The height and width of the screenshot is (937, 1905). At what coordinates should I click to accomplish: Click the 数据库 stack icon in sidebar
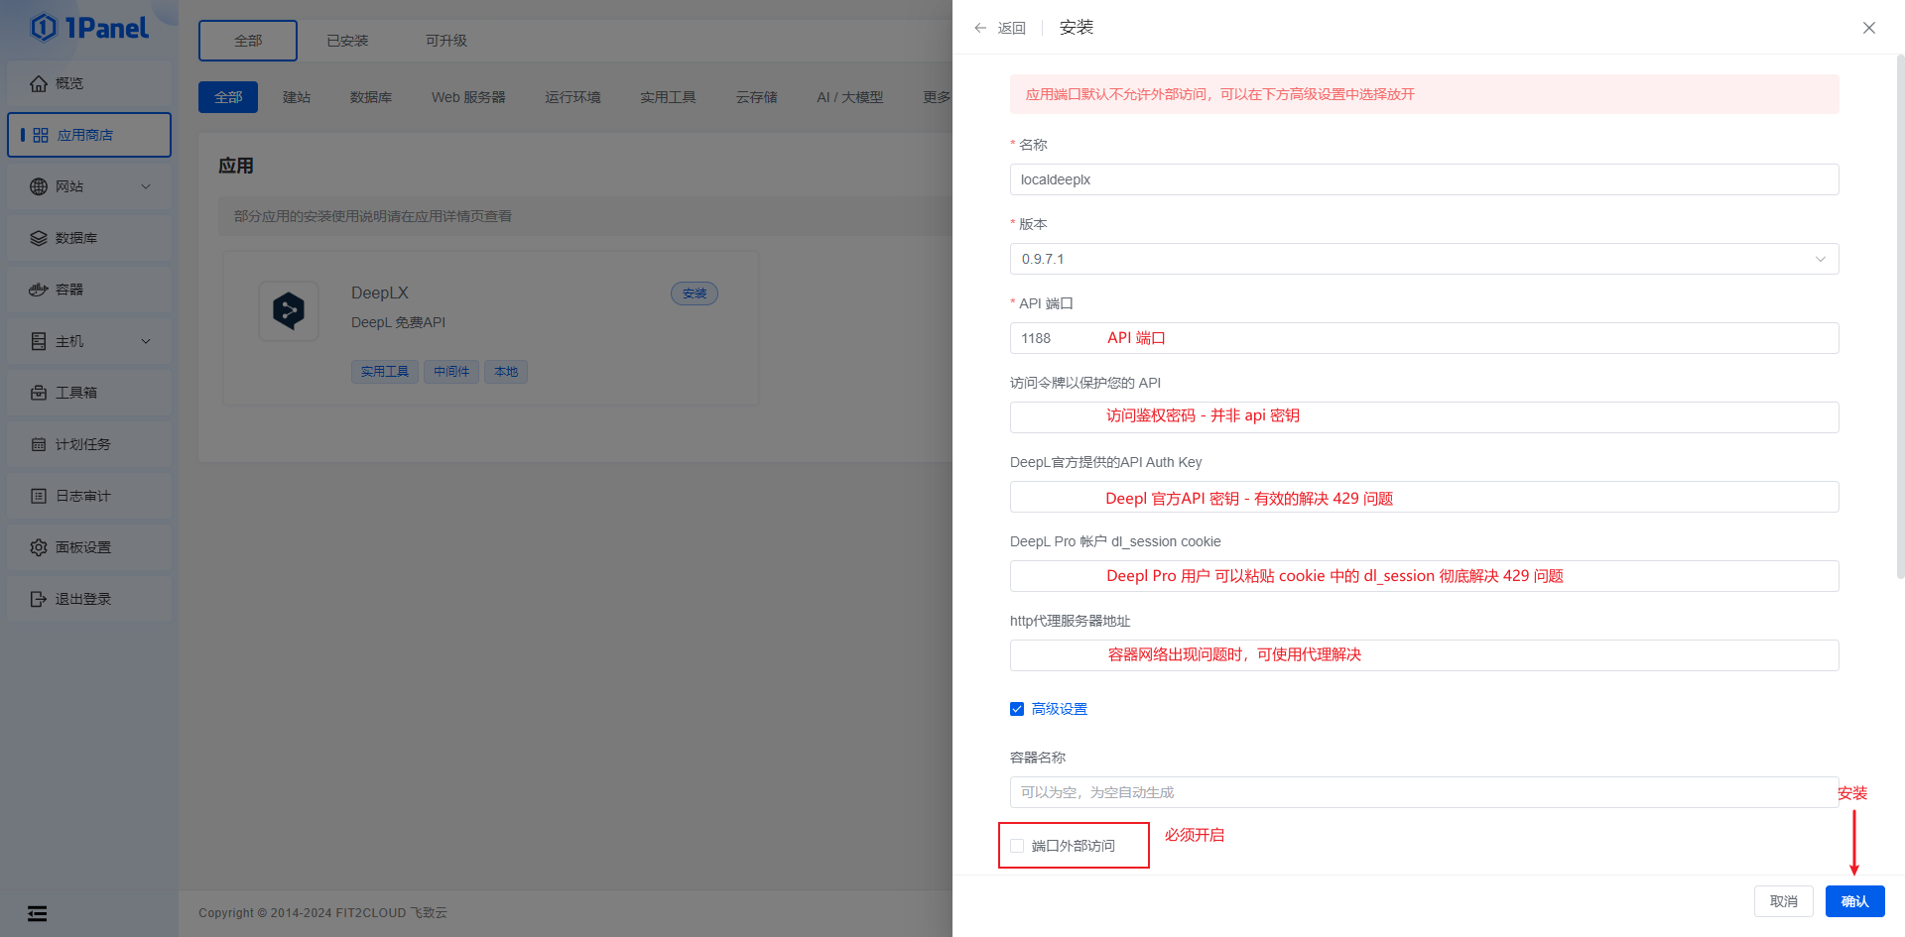point(39,238)
